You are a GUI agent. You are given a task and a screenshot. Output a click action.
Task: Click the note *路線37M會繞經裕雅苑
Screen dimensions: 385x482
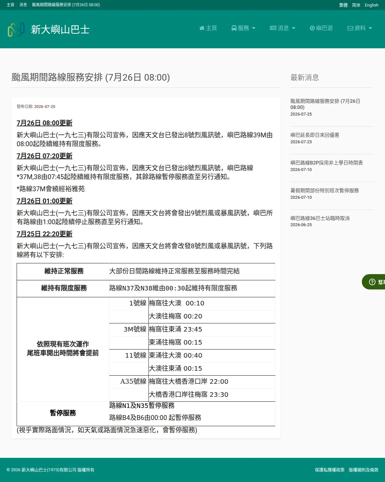point(51,189)
